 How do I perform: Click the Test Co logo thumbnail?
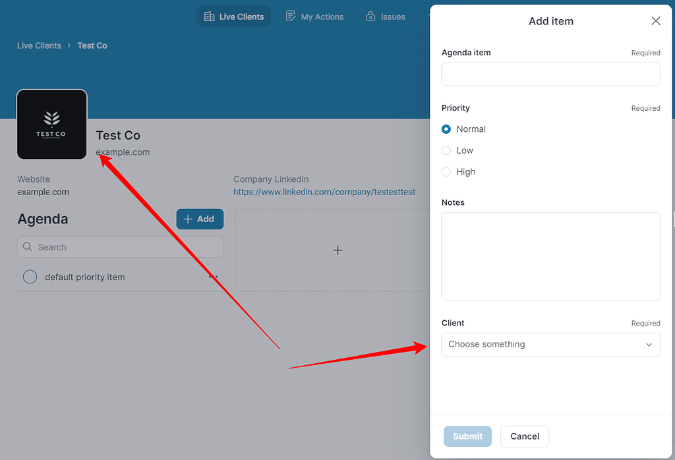(51, 125)
